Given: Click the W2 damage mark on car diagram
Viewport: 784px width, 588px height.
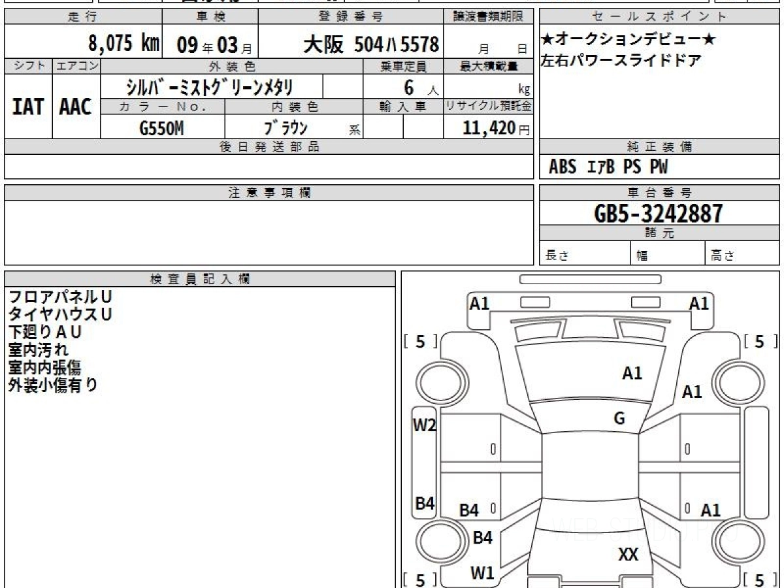Looking at the screenshot, I should [424, 426].
